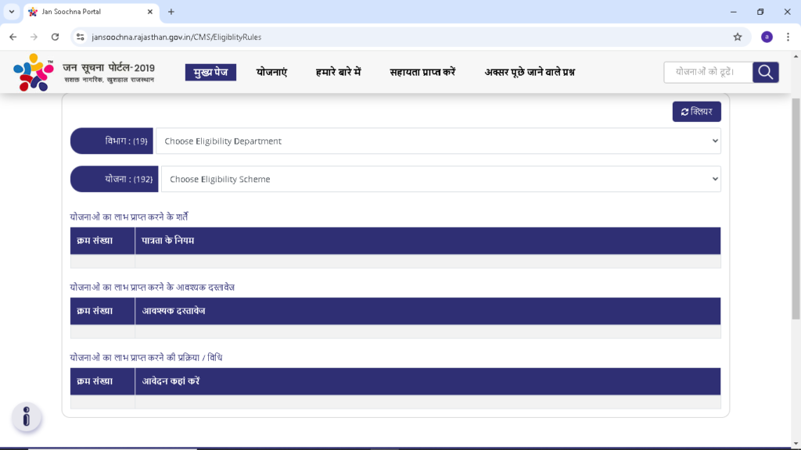The height and width of the screenshot is (450, 801).
Task: Click the Jan Soochna Portal logo
Action: pos(84,73)
